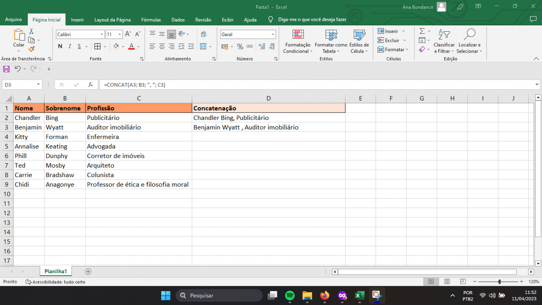Click the Wrap Text alignment icon
The width and height of the screenshot is (542, 305).
[x=205, y=34]
